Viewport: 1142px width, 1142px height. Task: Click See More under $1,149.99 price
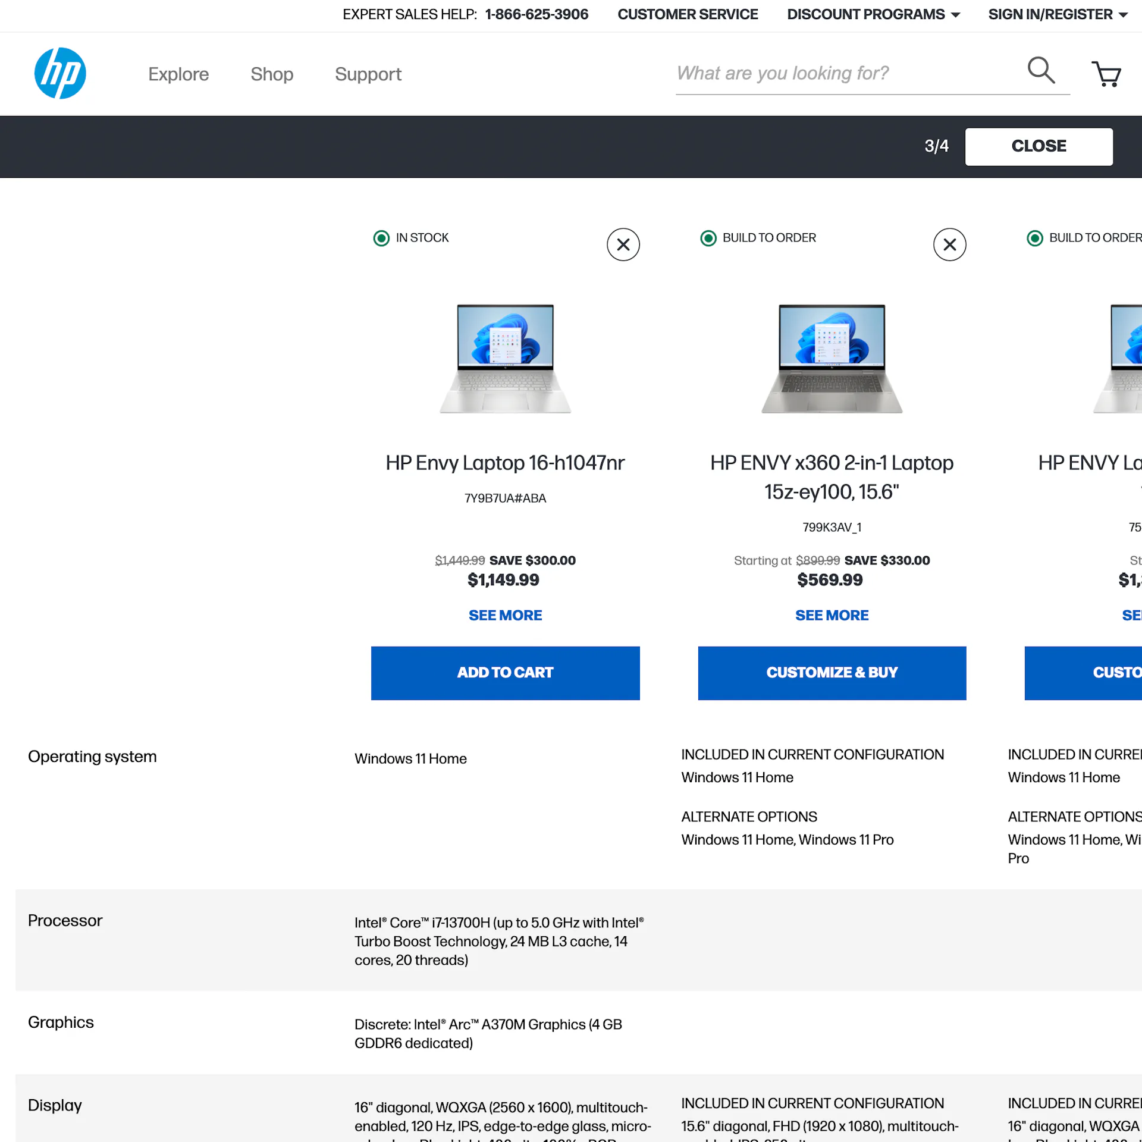click(505, 616)
